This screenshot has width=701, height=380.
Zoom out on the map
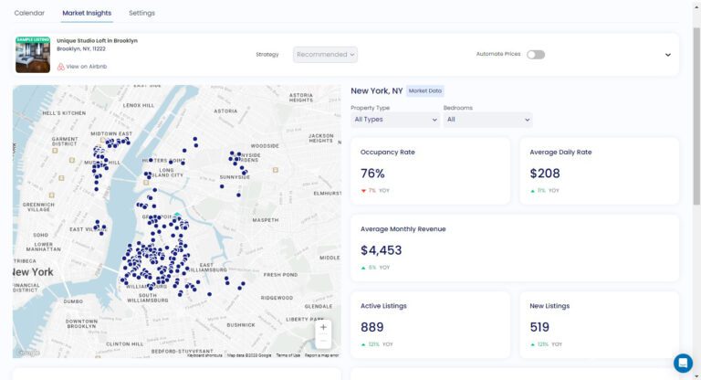(x=323, y=341)
